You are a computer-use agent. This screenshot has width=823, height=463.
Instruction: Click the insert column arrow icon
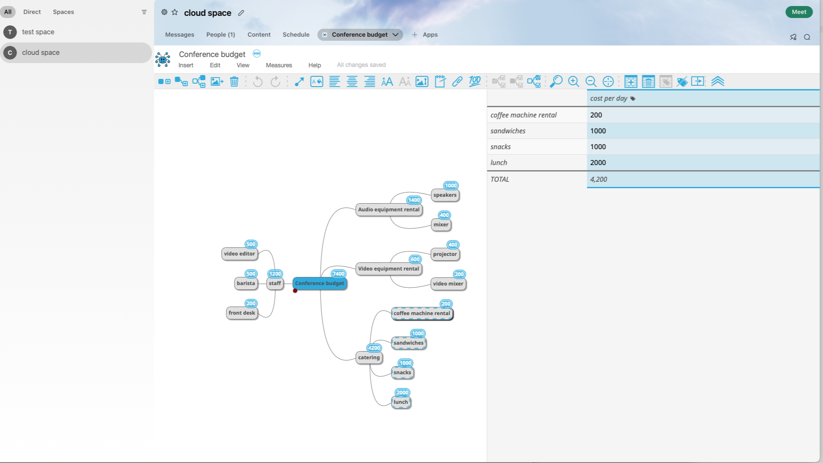point(698,81)
